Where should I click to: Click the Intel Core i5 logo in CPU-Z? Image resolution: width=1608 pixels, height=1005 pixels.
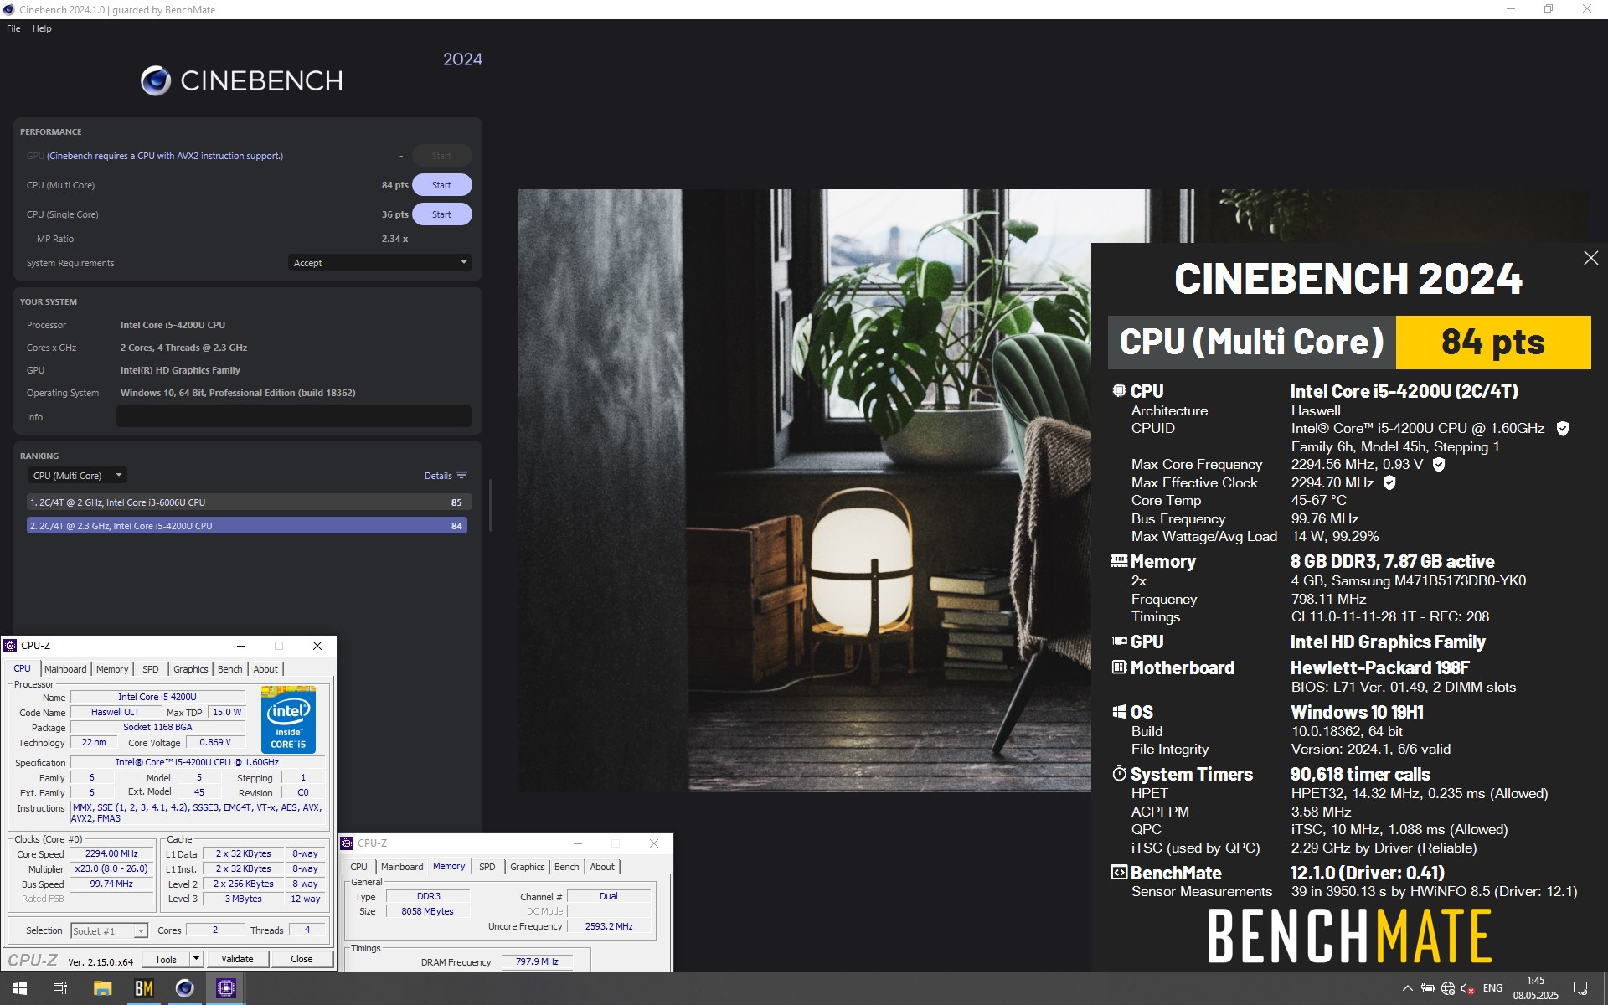(x=288, y=719)
